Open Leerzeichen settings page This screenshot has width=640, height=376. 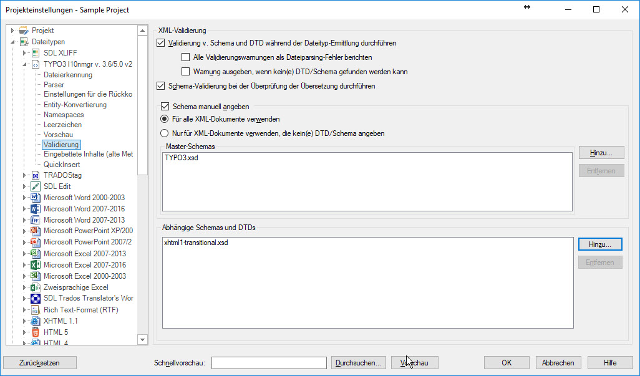[x=62, y=125]
